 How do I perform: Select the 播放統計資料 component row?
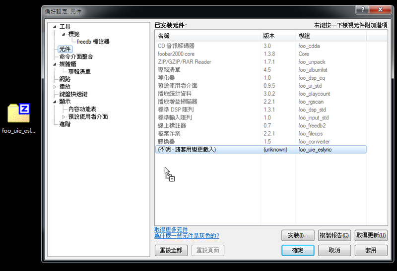click(261, 94)
